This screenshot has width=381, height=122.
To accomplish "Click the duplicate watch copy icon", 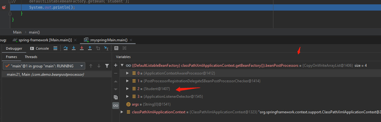I will pyautogui.click(x=116, y=97).
